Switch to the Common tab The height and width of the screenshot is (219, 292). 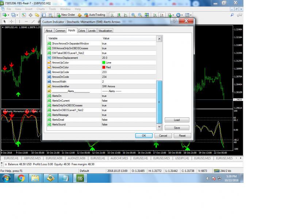click(60, 31)
